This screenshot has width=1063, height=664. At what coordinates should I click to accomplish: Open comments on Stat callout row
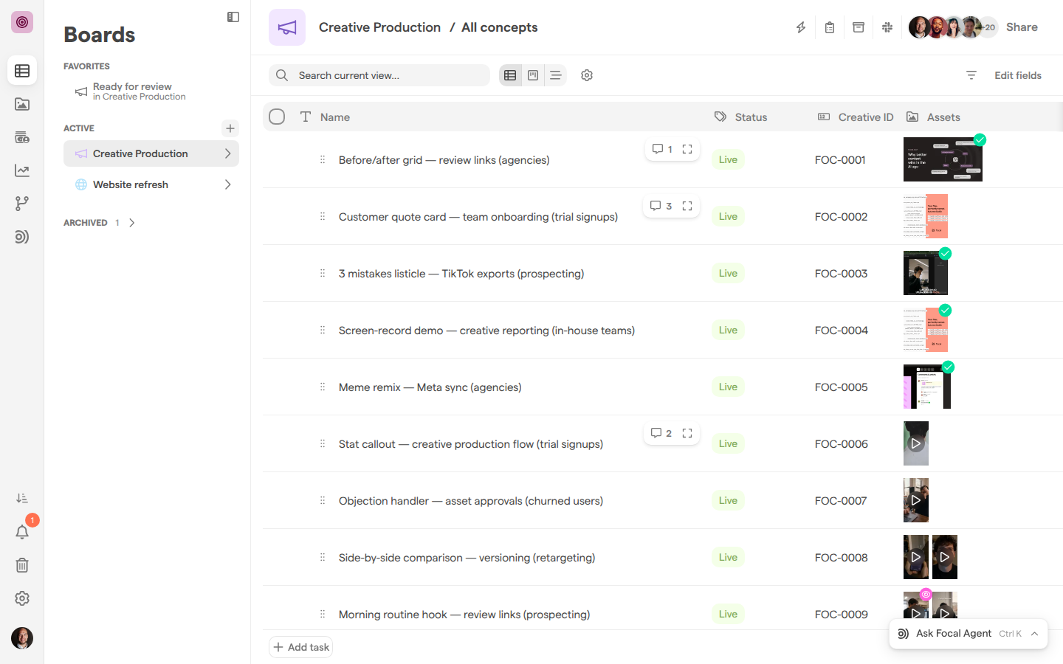tap(661, 433)
